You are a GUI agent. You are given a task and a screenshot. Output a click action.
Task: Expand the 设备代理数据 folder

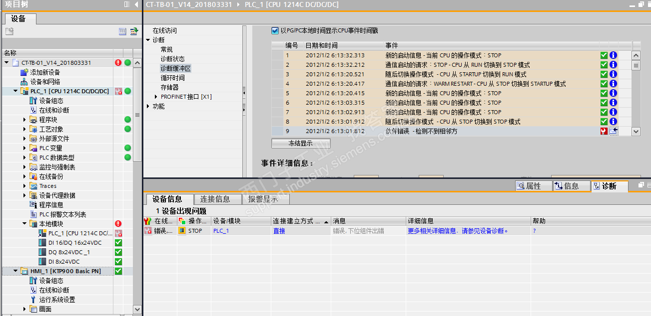point(25,195)
